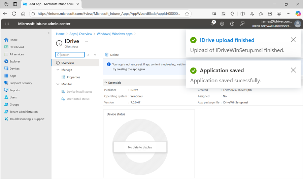The width and height of the screenshot is (303, 179).
Task: Open the portal waffle menu icon
Action: [7, 24]
